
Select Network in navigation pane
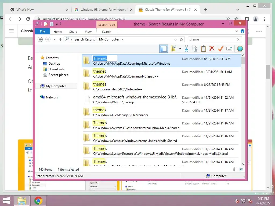(52, 97)
